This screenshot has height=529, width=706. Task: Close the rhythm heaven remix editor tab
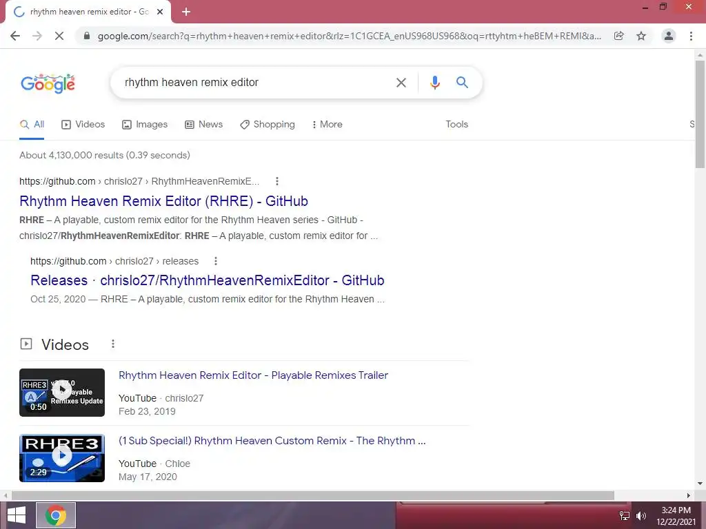(x=160, y=12)
